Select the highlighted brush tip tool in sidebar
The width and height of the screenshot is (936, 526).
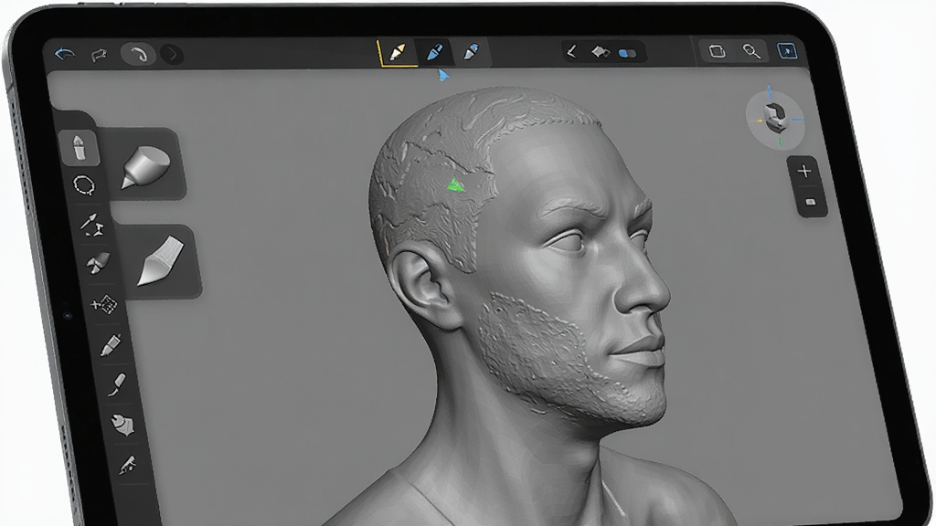[80, 147]
